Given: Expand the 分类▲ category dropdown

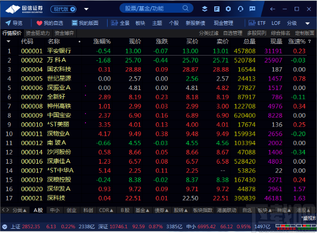Looking at the screenshot, I should 20,210.
